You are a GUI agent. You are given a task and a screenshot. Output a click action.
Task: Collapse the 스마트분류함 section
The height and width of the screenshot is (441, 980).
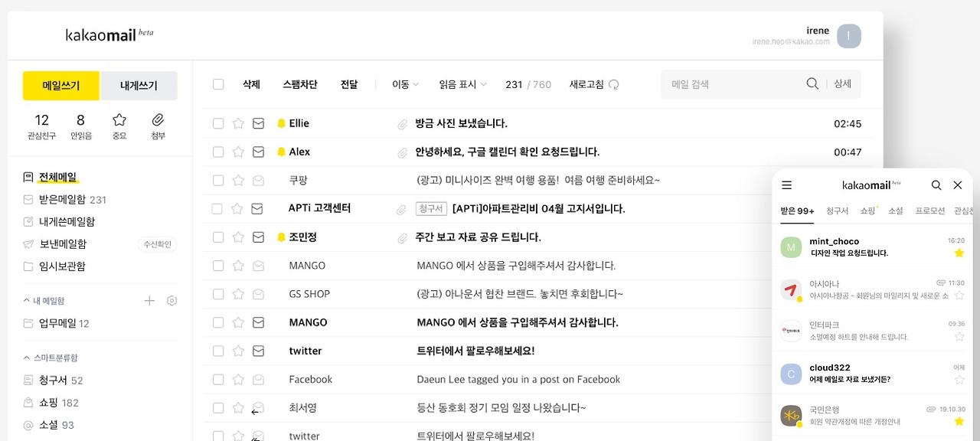[x=51, y=358]
